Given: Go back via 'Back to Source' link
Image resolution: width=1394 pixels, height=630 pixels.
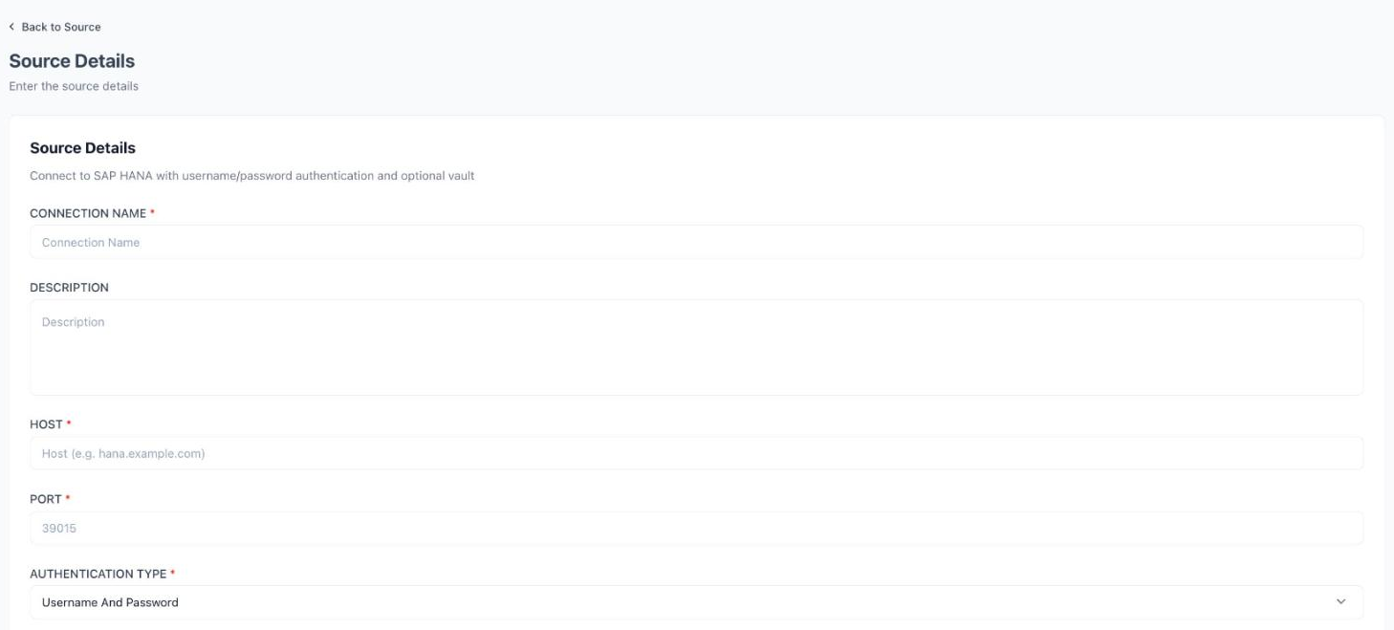Looking at the screenshot, I should point(61,27).
